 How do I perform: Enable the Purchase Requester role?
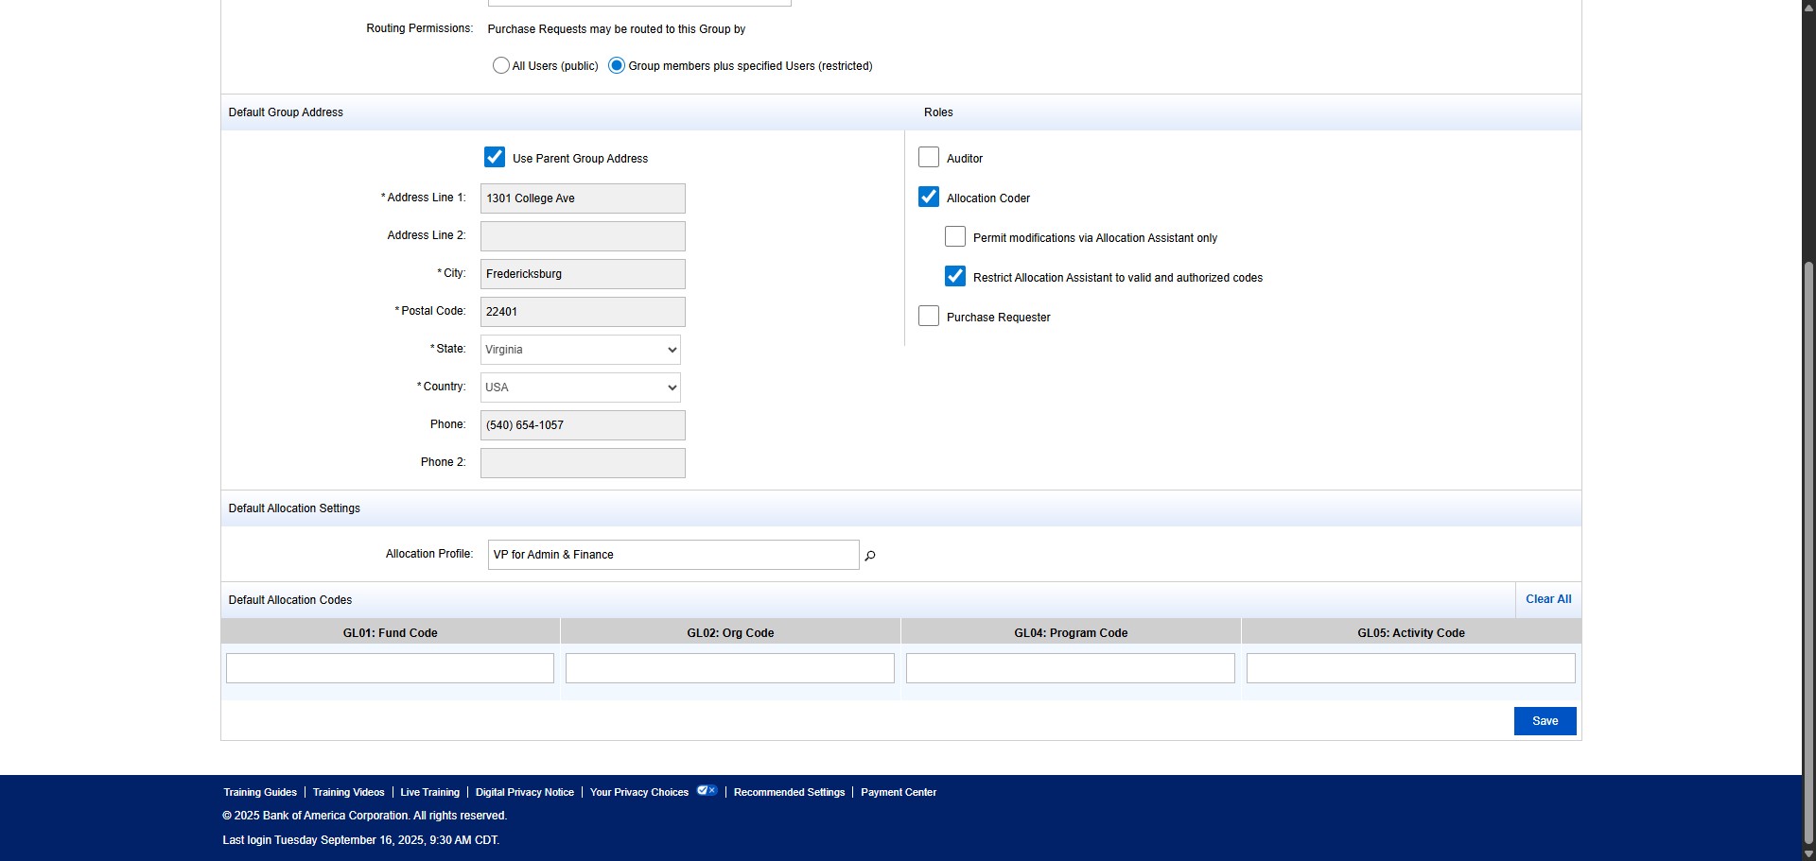click(929, 316)
